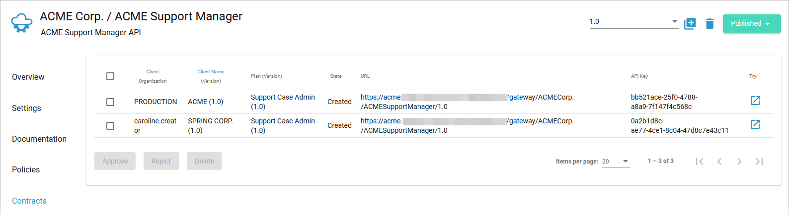
Task: Open the Settings section
Action: click(26, 108)
